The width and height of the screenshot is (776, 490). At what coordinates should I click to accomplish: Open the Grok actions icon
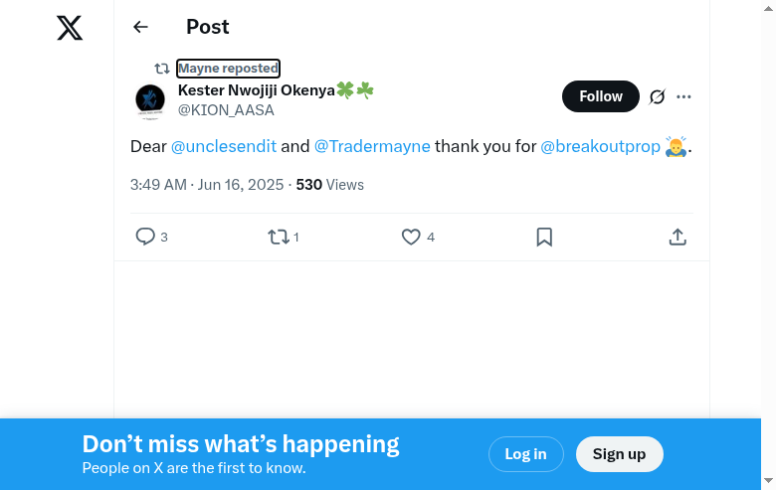(657, 96)
